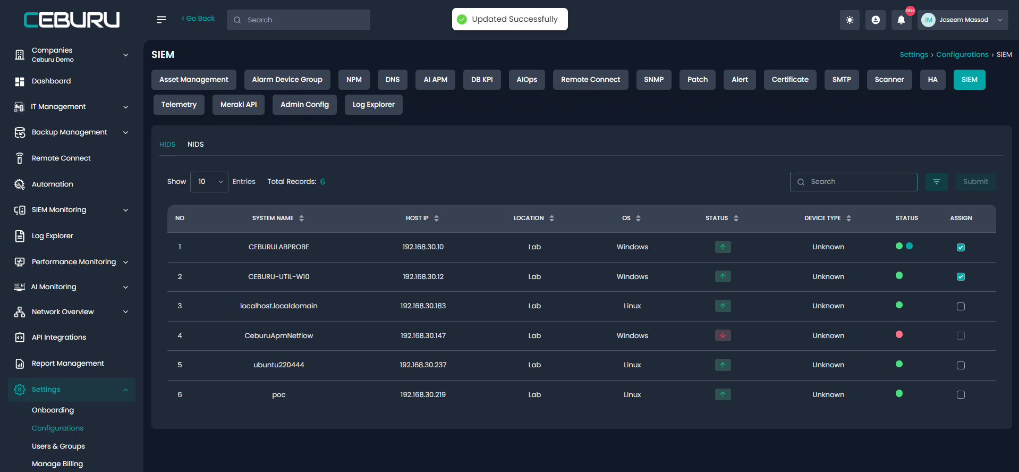
Task: Check the assign checkbox for localhost.localdomain
Action: click(961, 306)
